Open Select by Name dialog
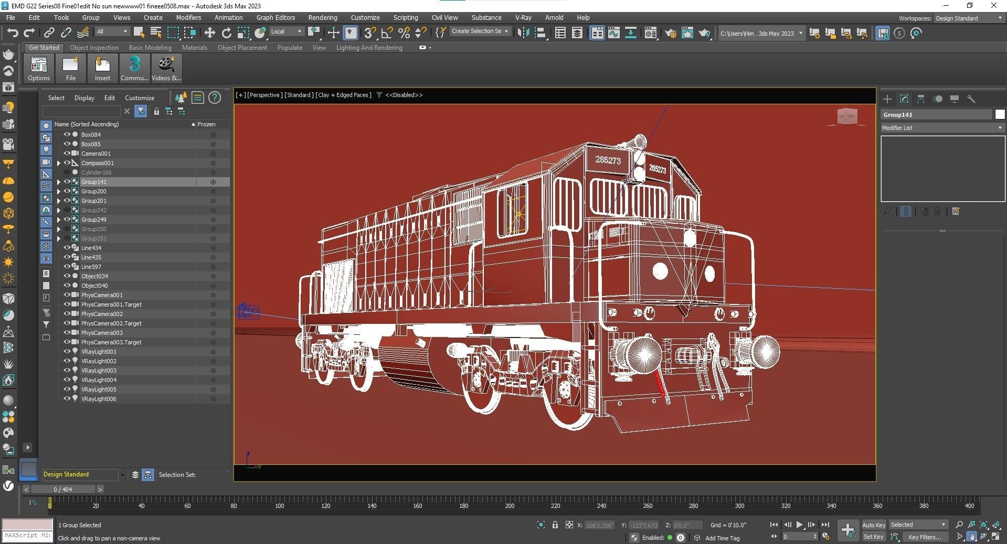 tap(156, 33)
